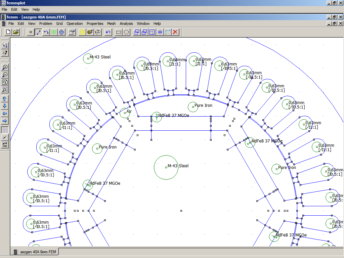The image size is (344, 258).
Task: Open the femm Edit menu
Action: click(x=21, y=24)
